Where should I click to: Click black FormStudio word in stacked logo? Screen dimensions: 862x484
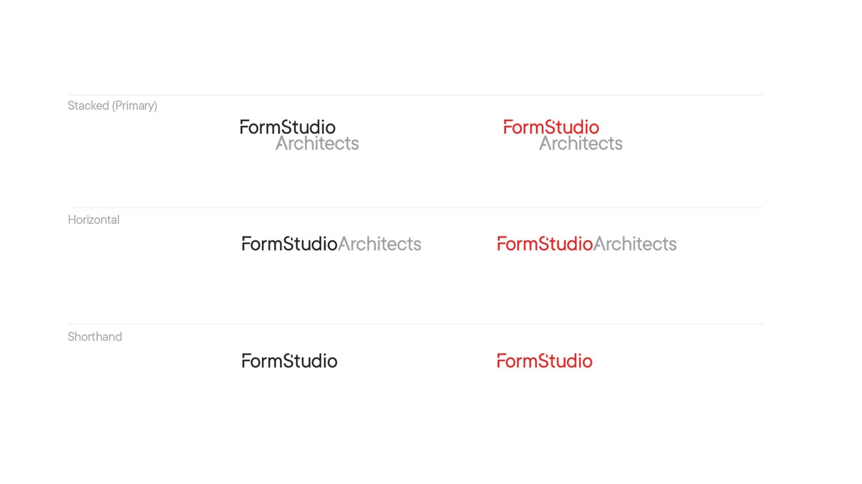[288, 127]
